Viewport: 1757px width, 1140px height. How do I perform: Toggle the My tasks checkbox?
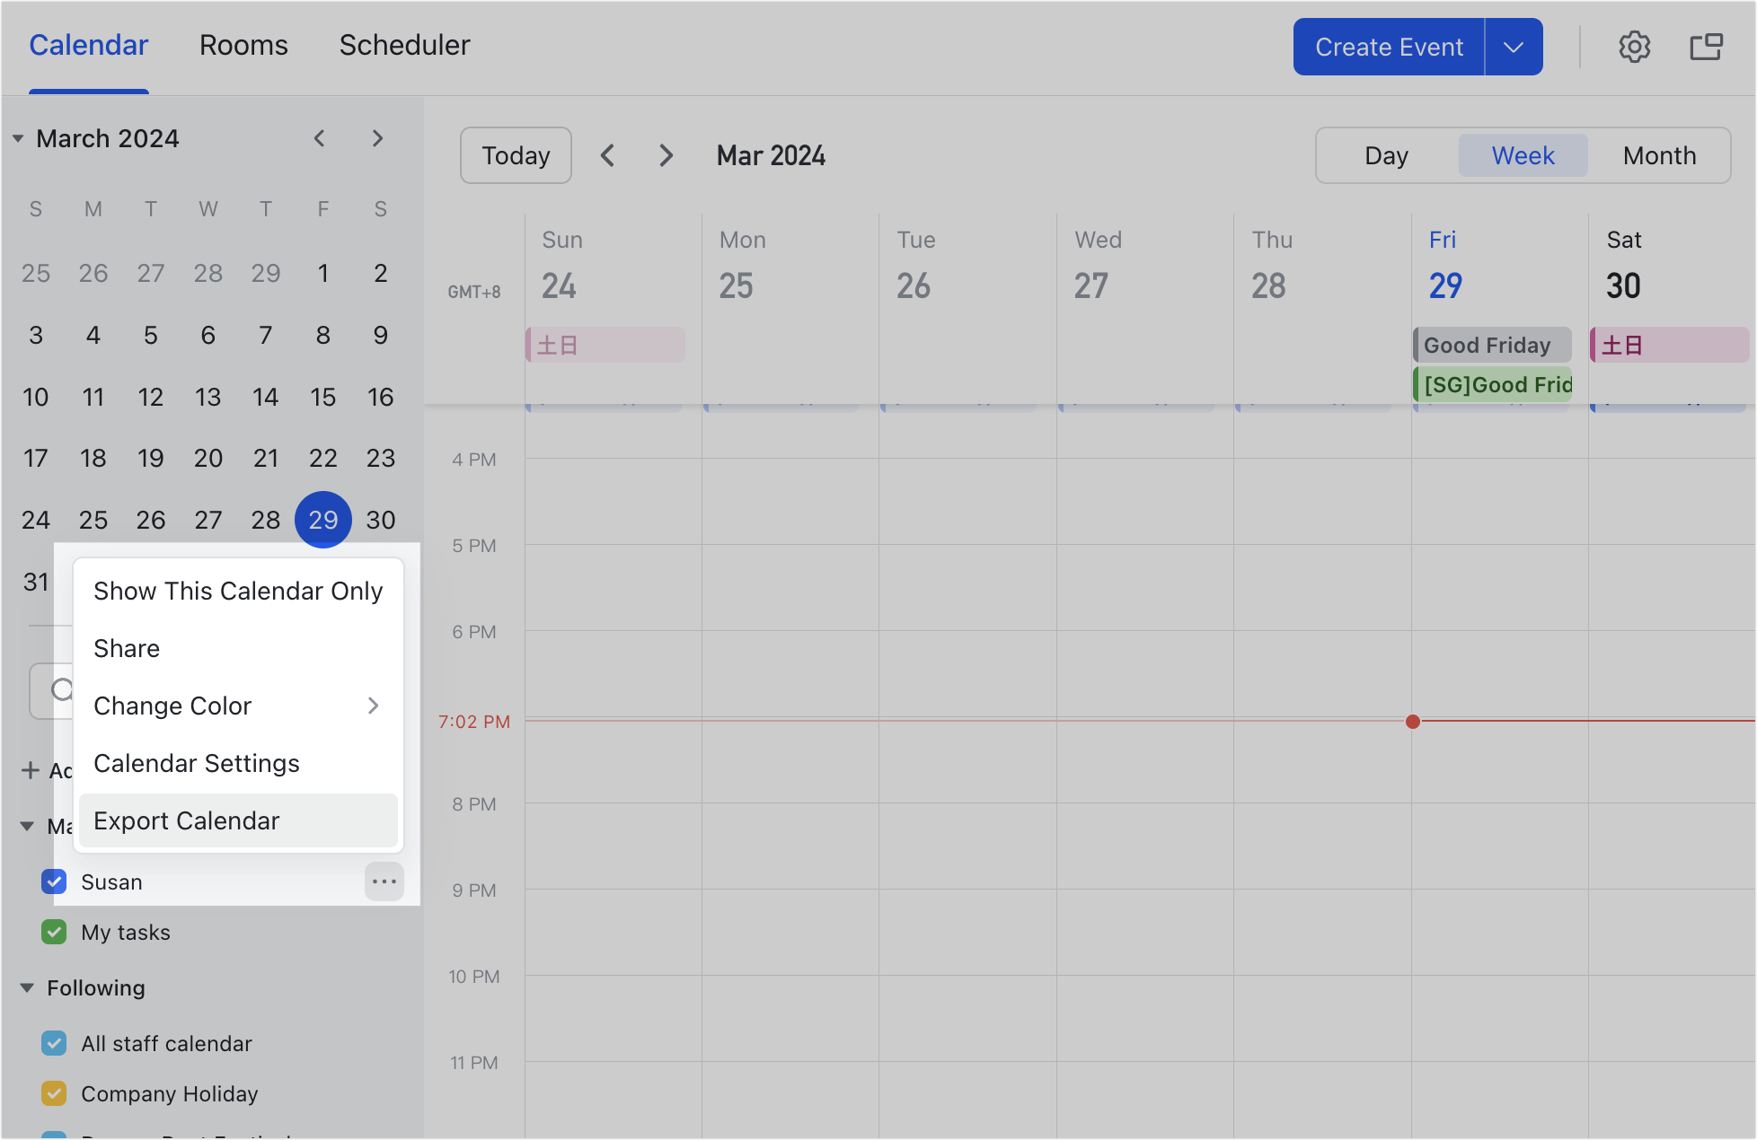54,932
